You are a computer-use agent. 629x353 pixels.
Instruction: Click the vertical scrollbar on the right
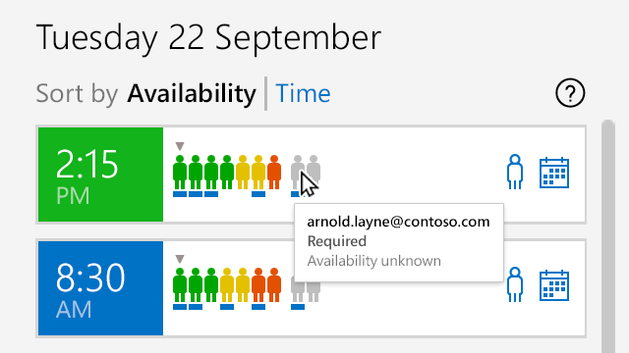[608, 236]
